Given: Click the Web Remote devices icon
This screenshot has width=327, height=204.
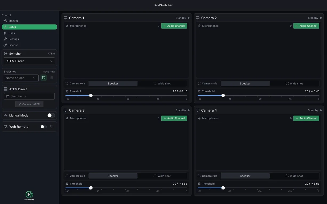Looking at the screenshot, I should coord(6,127).
